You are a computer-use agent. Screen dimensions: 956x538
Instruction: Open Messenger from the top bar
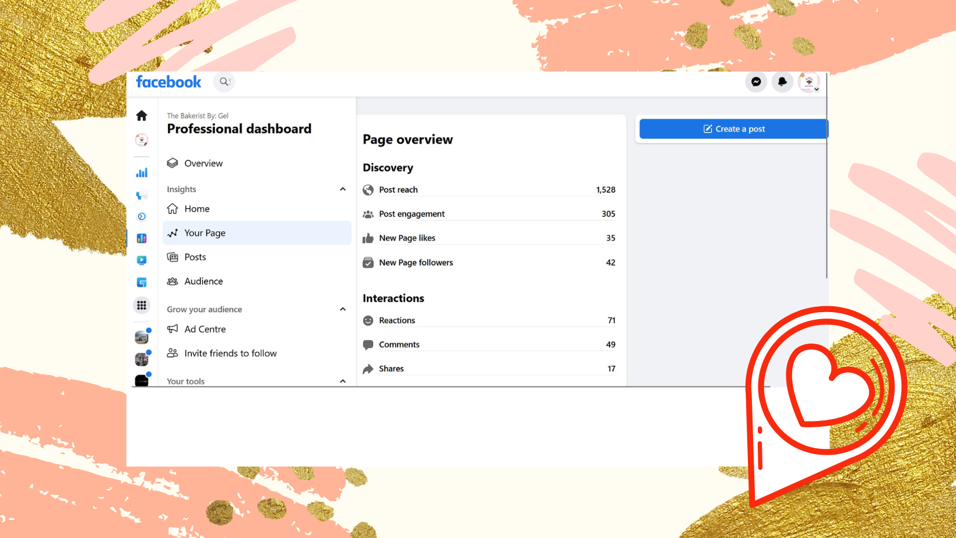coord(756,82)
